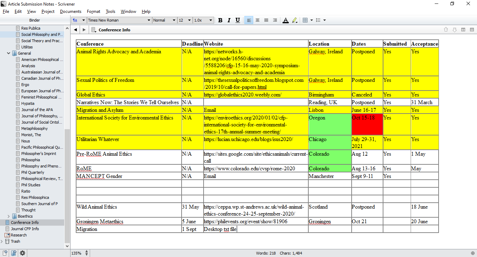The width and height of the screenshot is (477, 257).
Task: Go to previous document arrow
Action: point(446,30)
